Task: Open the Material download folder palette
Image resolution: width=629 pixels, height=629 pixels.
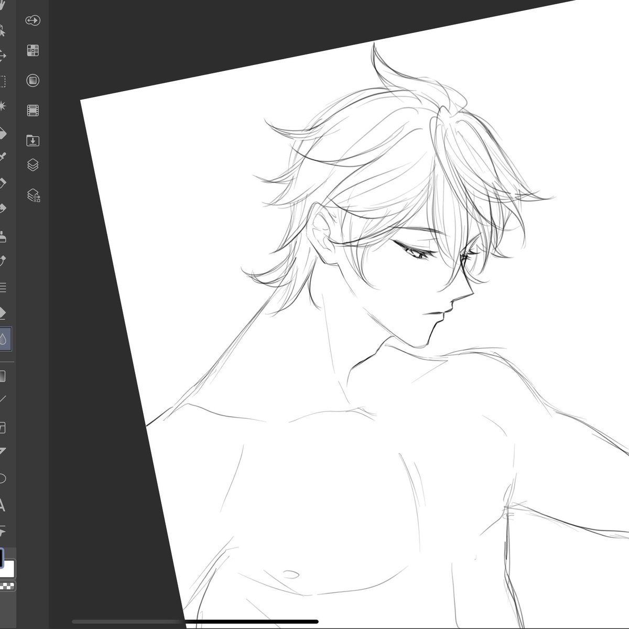Action: pos(33,140)
